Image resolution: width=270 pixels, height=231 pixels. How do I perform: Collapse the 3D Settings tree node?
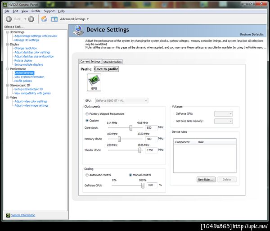tap(7, 32)
